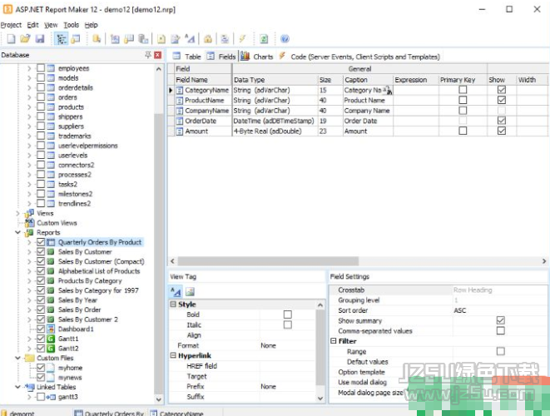Enable Comma-separated values checkbox

pyautogui.click(x=501, y=331)
